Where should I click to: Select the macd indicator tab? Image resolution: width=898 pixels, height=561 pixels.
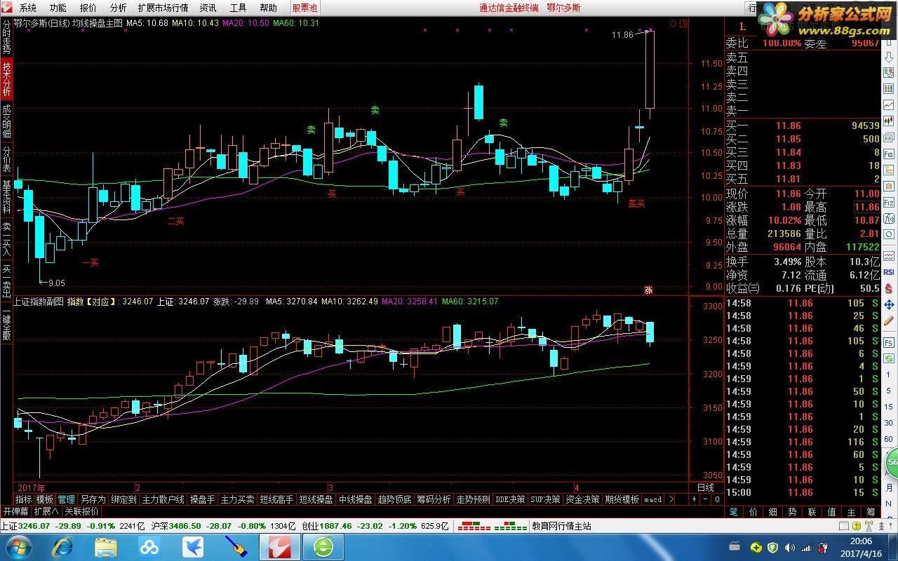[652, 499]
